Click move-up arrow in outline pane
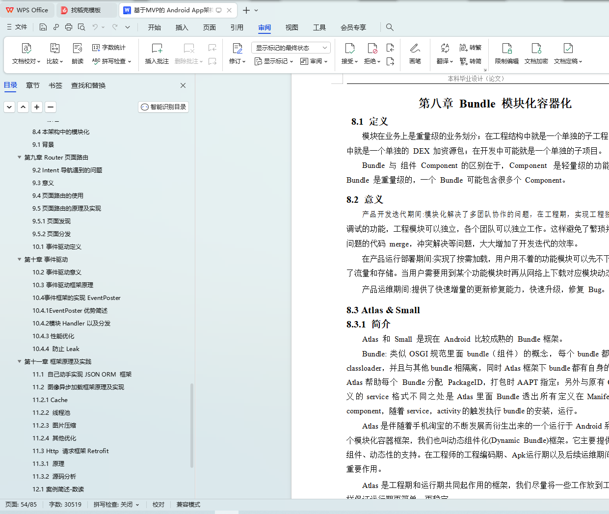 tap(23, 107)
